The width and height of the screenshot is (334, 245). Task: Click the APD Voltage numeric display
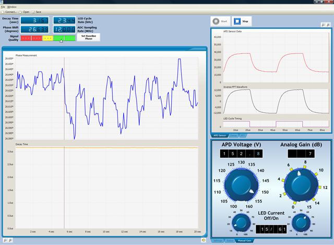coord(241,154)
